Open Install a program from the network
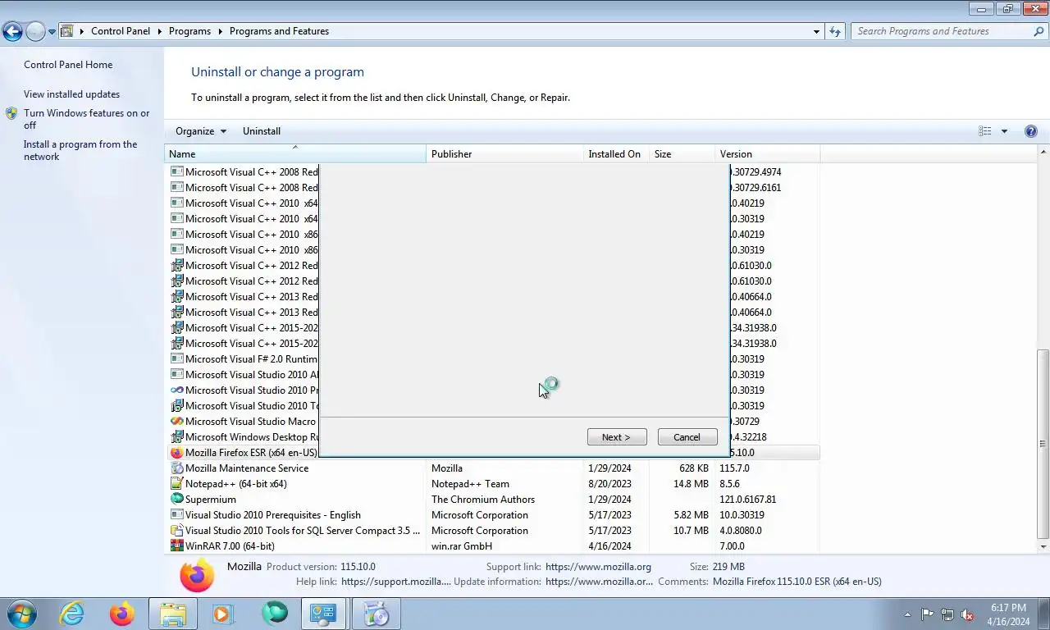Screen dimensions: 1050x630 click(x=80, y=150)
